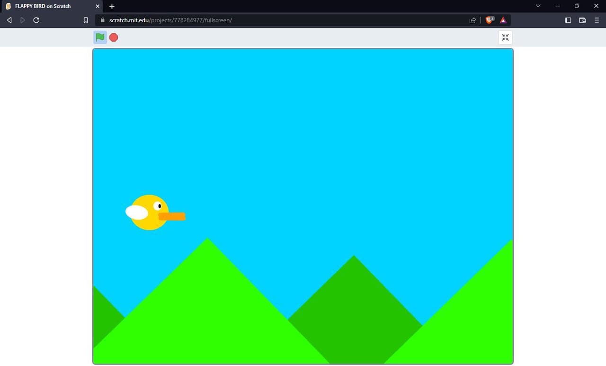Click the red stop button
606x366 pixels.
pos(114,37)
